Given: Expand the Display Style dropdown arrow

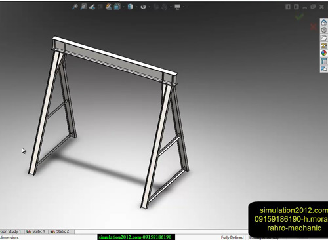Looking at the screenshot, I should (x=136, y=7).
